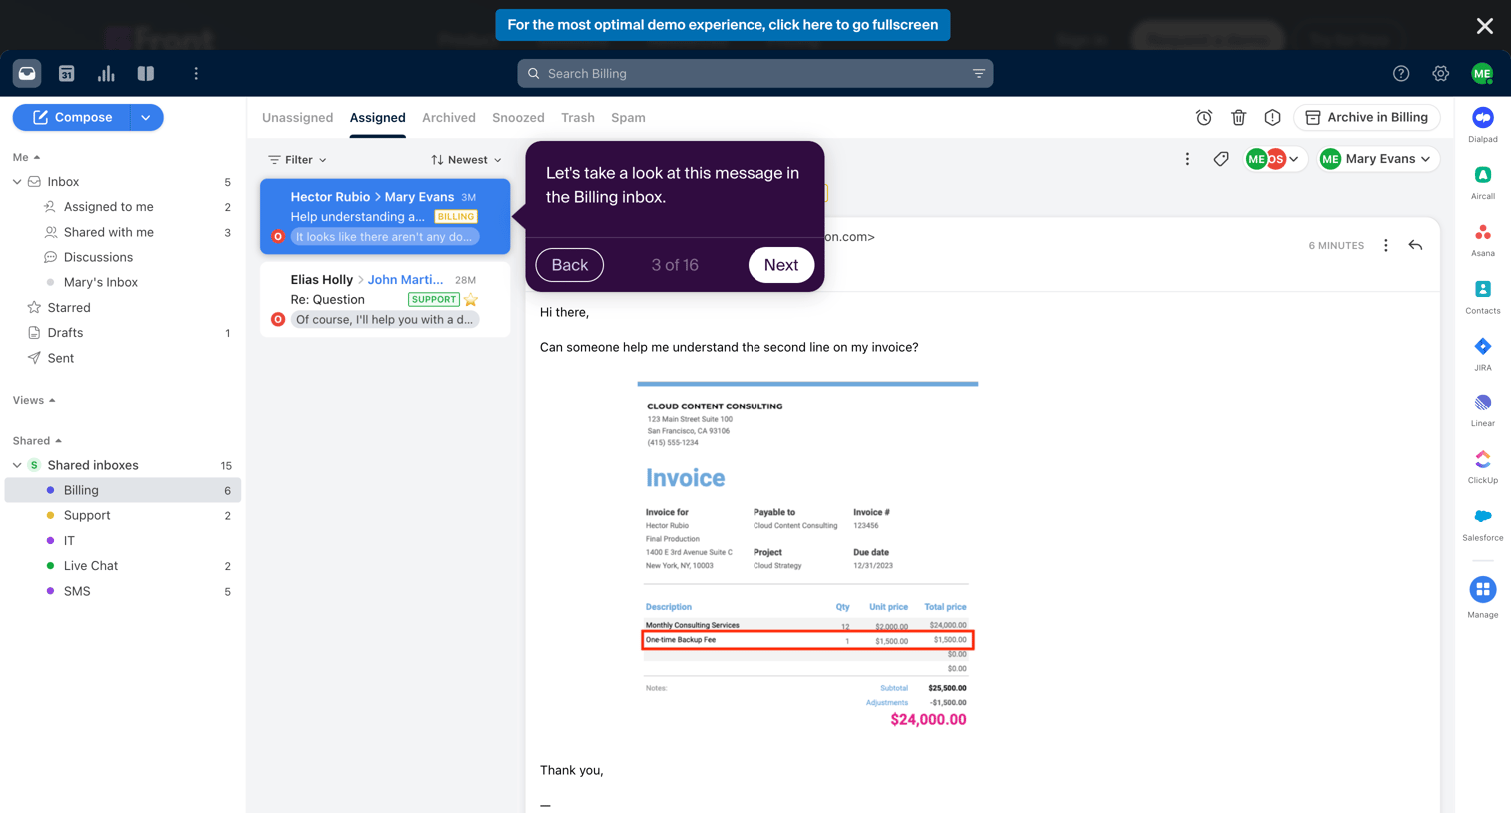Collapse the Shared section
1511x813 pixels.
point(37,440)
